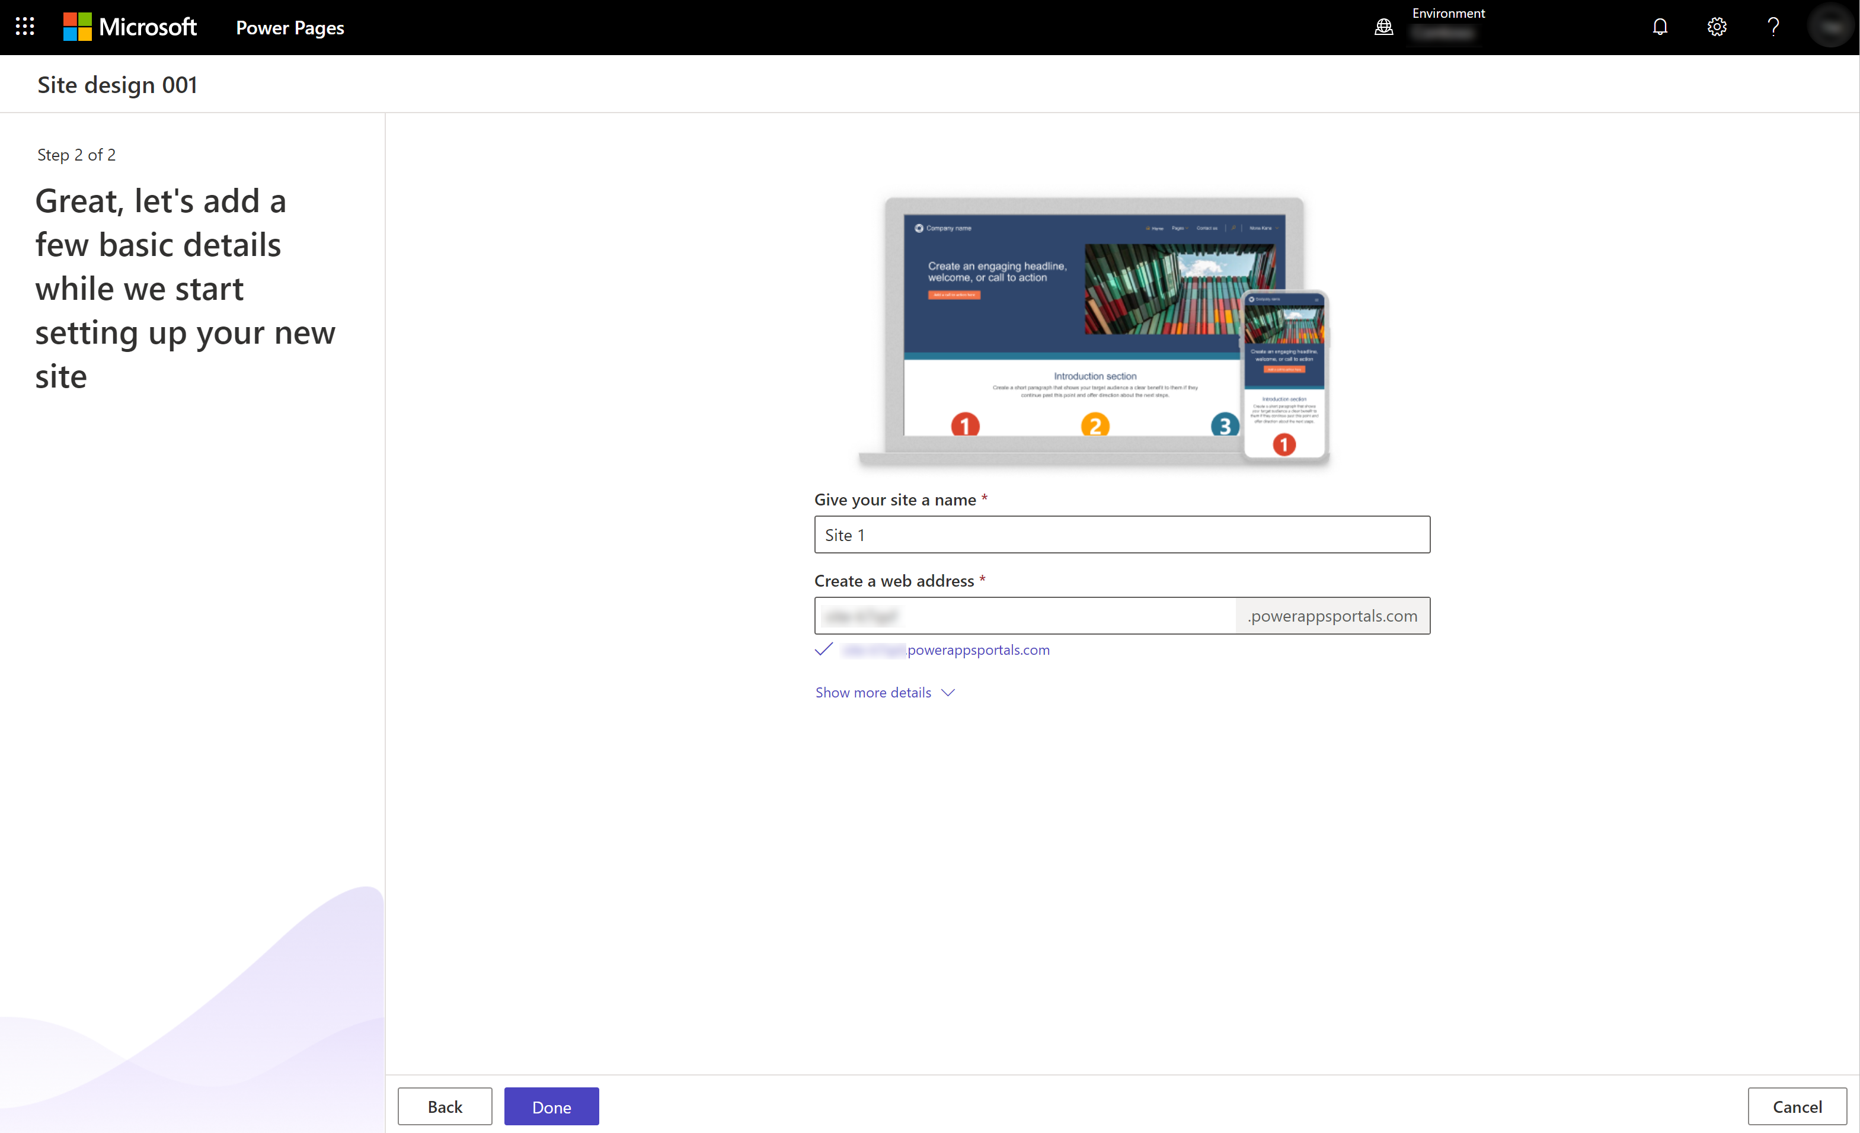Select the web address input field
Viewport: 1860px width, 1133px height.
pyautogui.click(x=1030, y=615)
